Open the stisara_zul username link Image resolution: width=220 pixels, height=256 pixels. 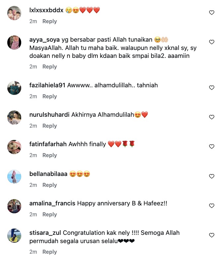click(45, 233)
